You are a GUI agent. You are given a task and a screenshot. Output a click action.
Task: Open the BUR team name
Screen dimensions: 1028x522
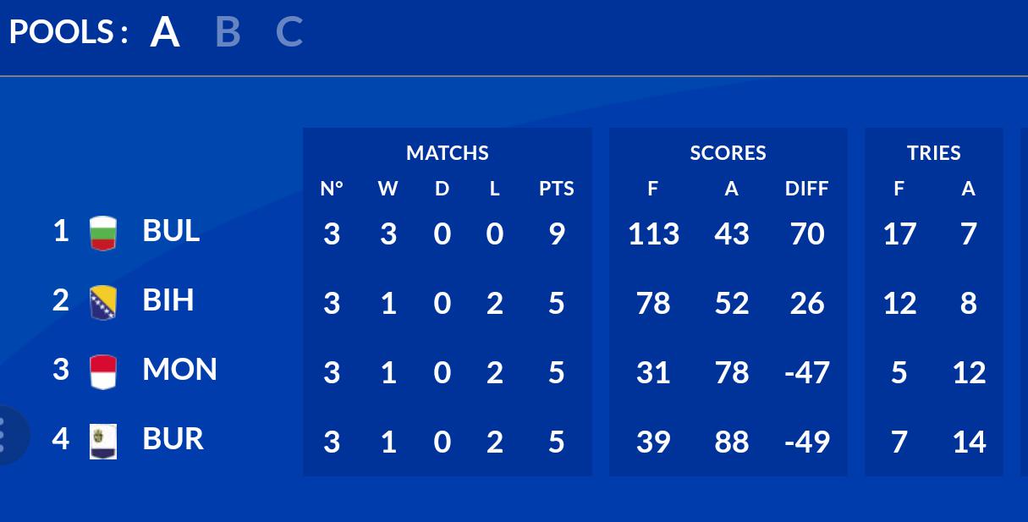[173, 438]
